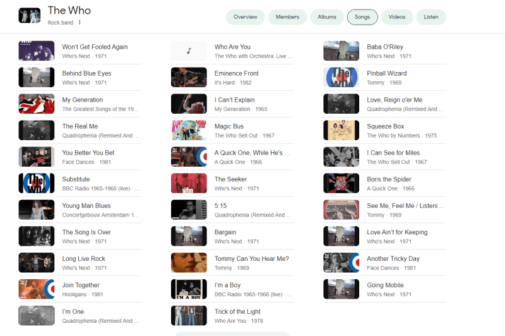Open Baba O'Riley song
This screenshot has height=336, width=505.
click(385, 47)
